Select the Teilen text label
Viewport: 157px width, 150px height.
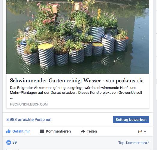(x=92, y=131)
